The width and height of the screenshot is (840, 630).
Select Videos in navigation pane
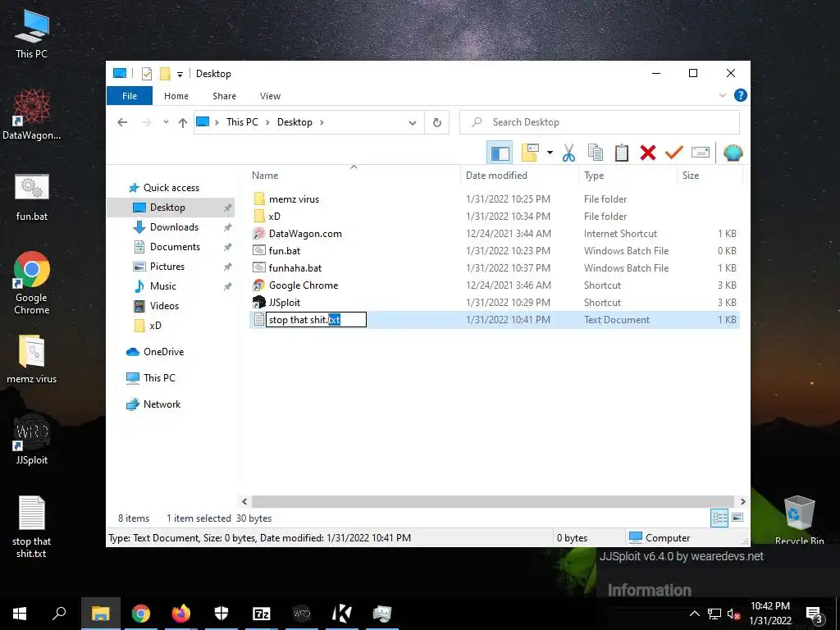pyautogui.click(x=164, y=306)
